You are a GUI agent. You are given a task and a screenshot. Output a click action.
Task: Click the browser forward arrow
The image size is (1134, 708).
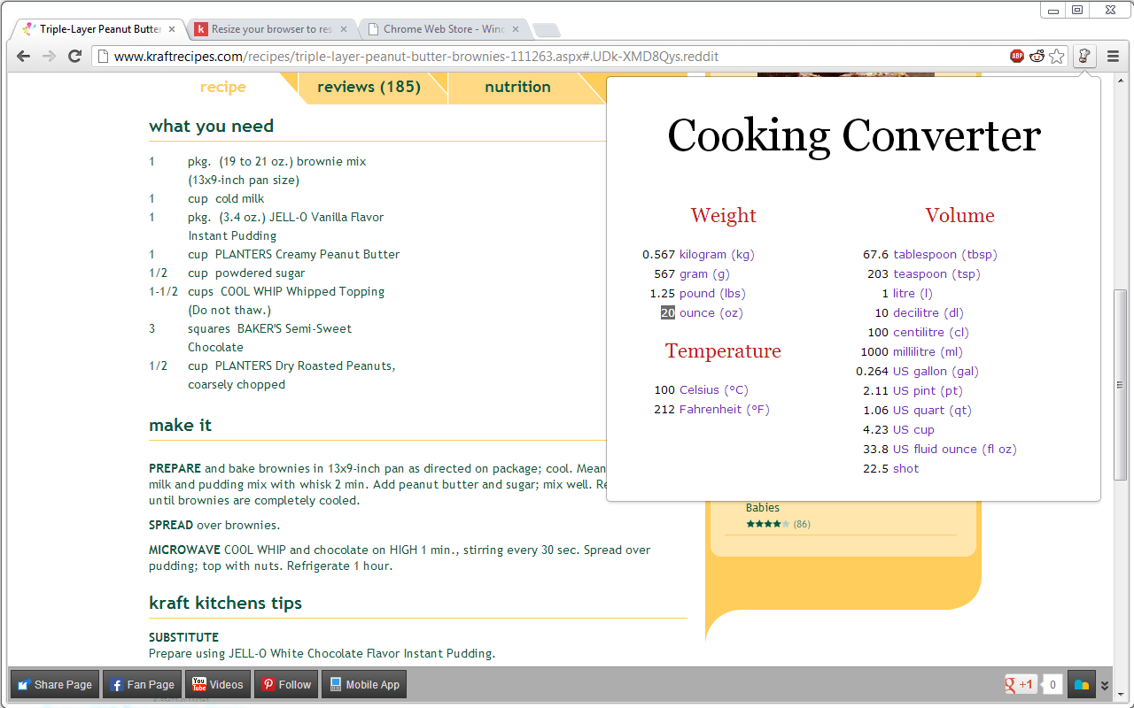[50, 56]
